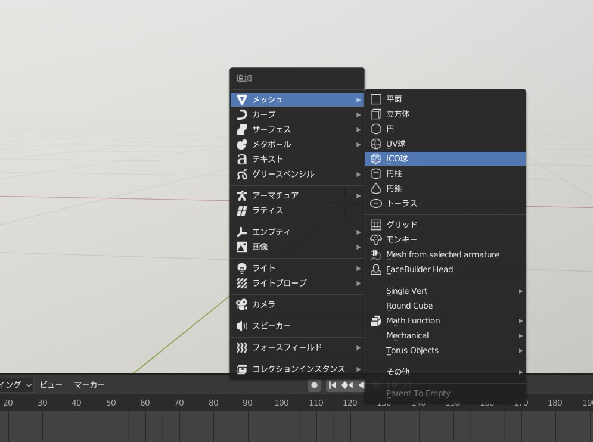Open the サーフェス (Surface) submenu
The width and height of the screenshot is (593, 442).
point(297,129)
